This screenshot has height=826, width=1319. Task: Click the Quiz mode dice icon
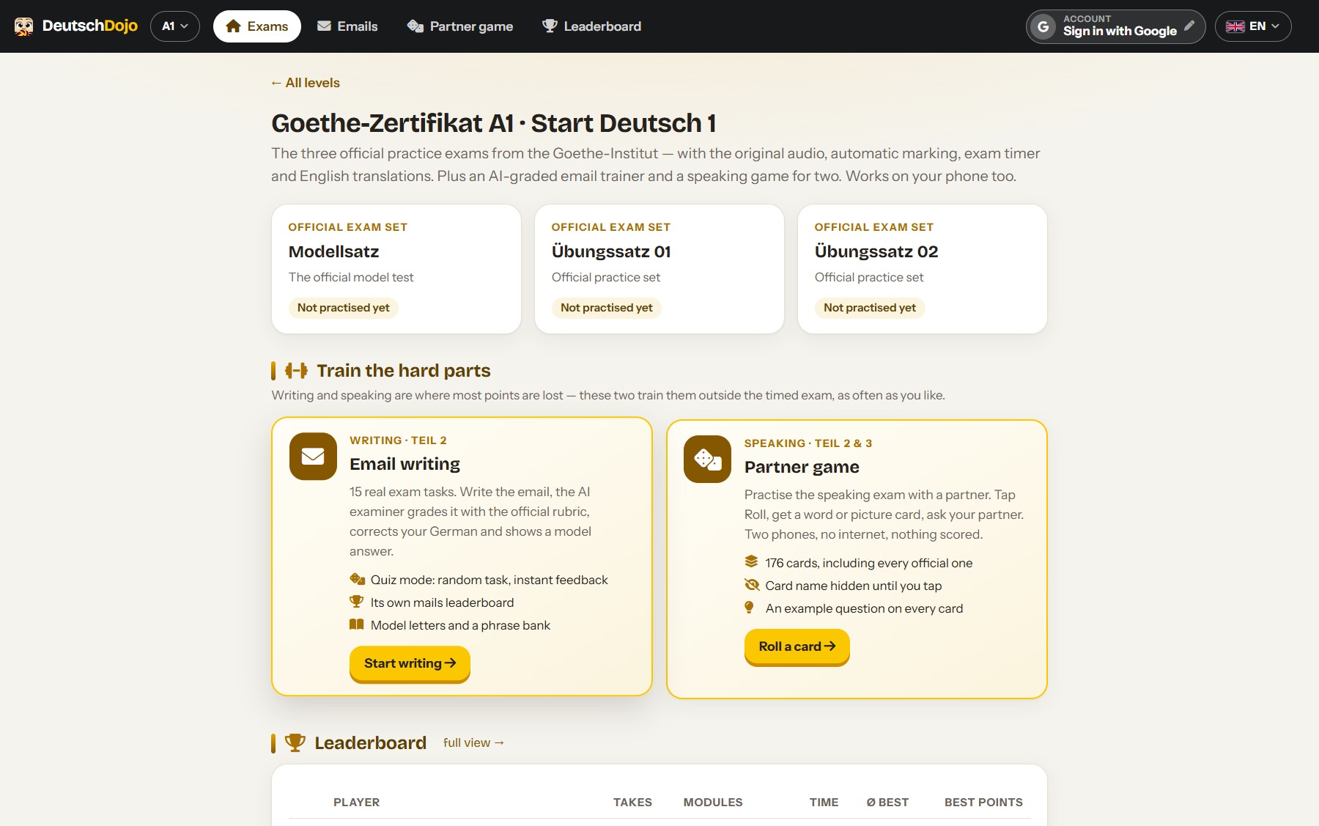(357, 579)
